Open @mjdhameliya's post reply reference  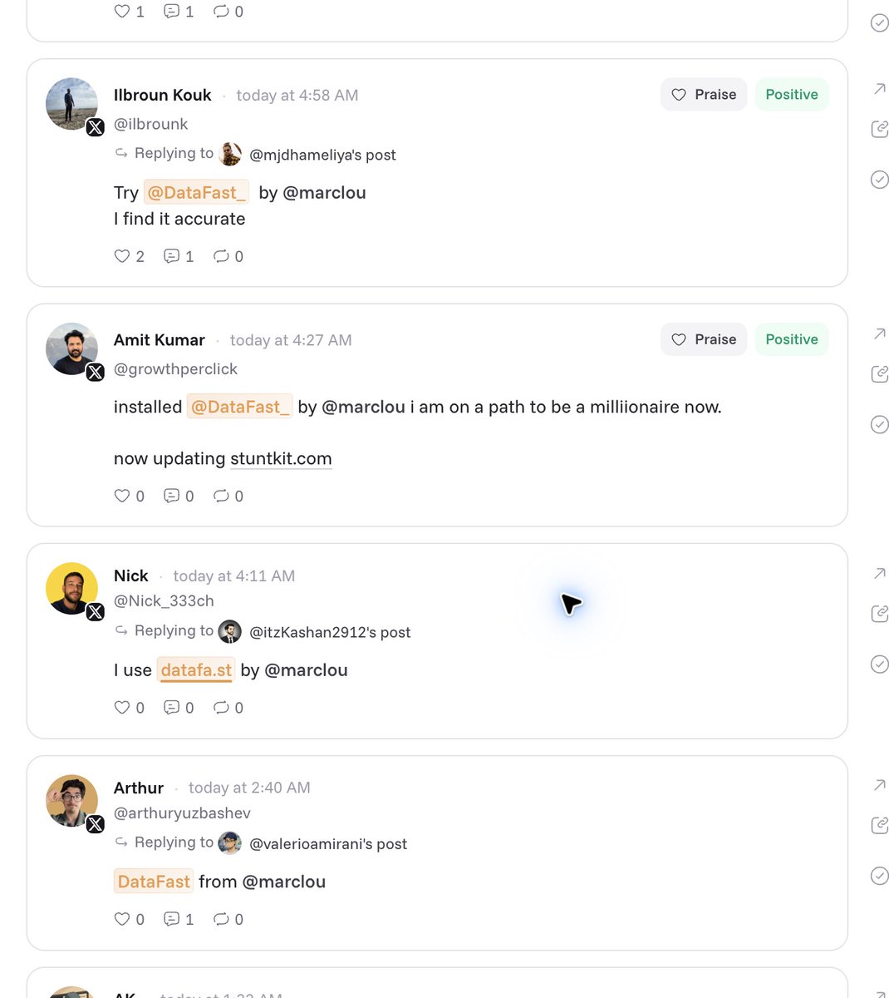click(x=322, y=155)
